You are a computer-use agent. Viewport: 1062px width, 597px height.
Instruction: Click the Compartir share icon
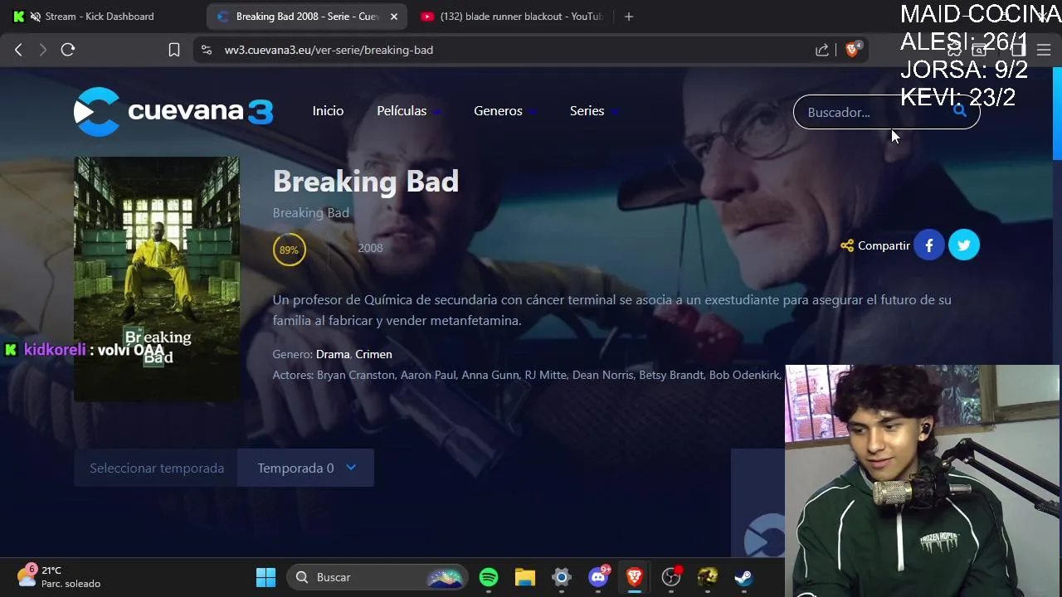point(847,245)
